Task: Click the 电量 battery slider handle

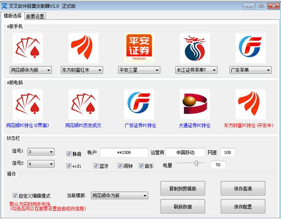Action: [x=196, y=163]
